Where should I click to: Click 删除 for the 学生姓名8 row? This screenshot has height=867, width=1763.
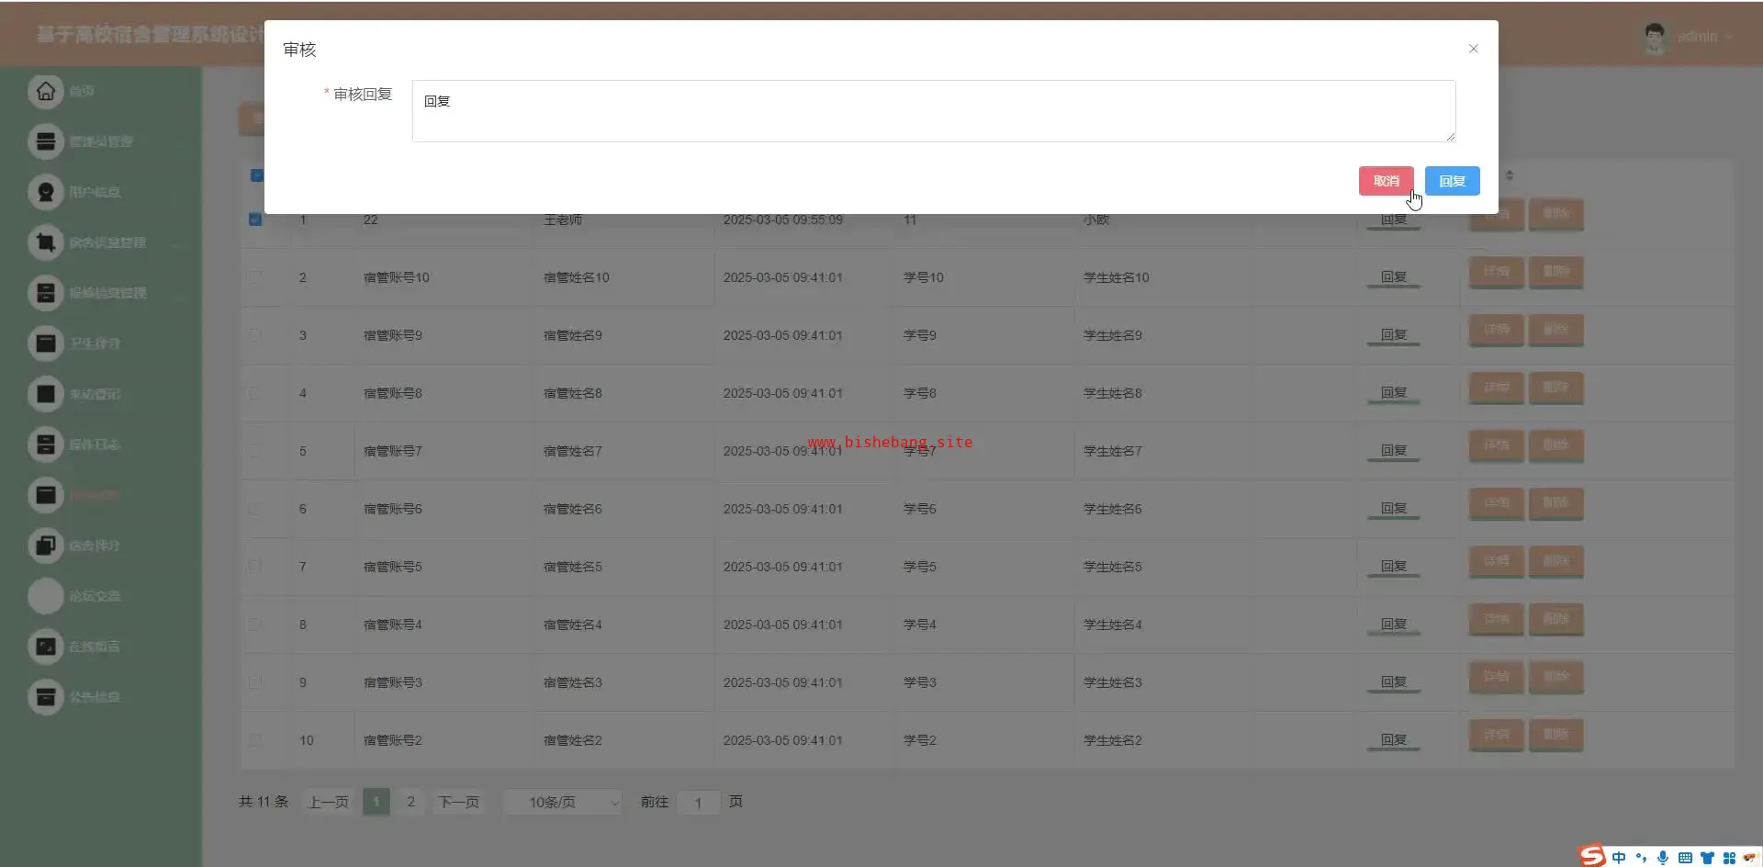click(1555, 388)
